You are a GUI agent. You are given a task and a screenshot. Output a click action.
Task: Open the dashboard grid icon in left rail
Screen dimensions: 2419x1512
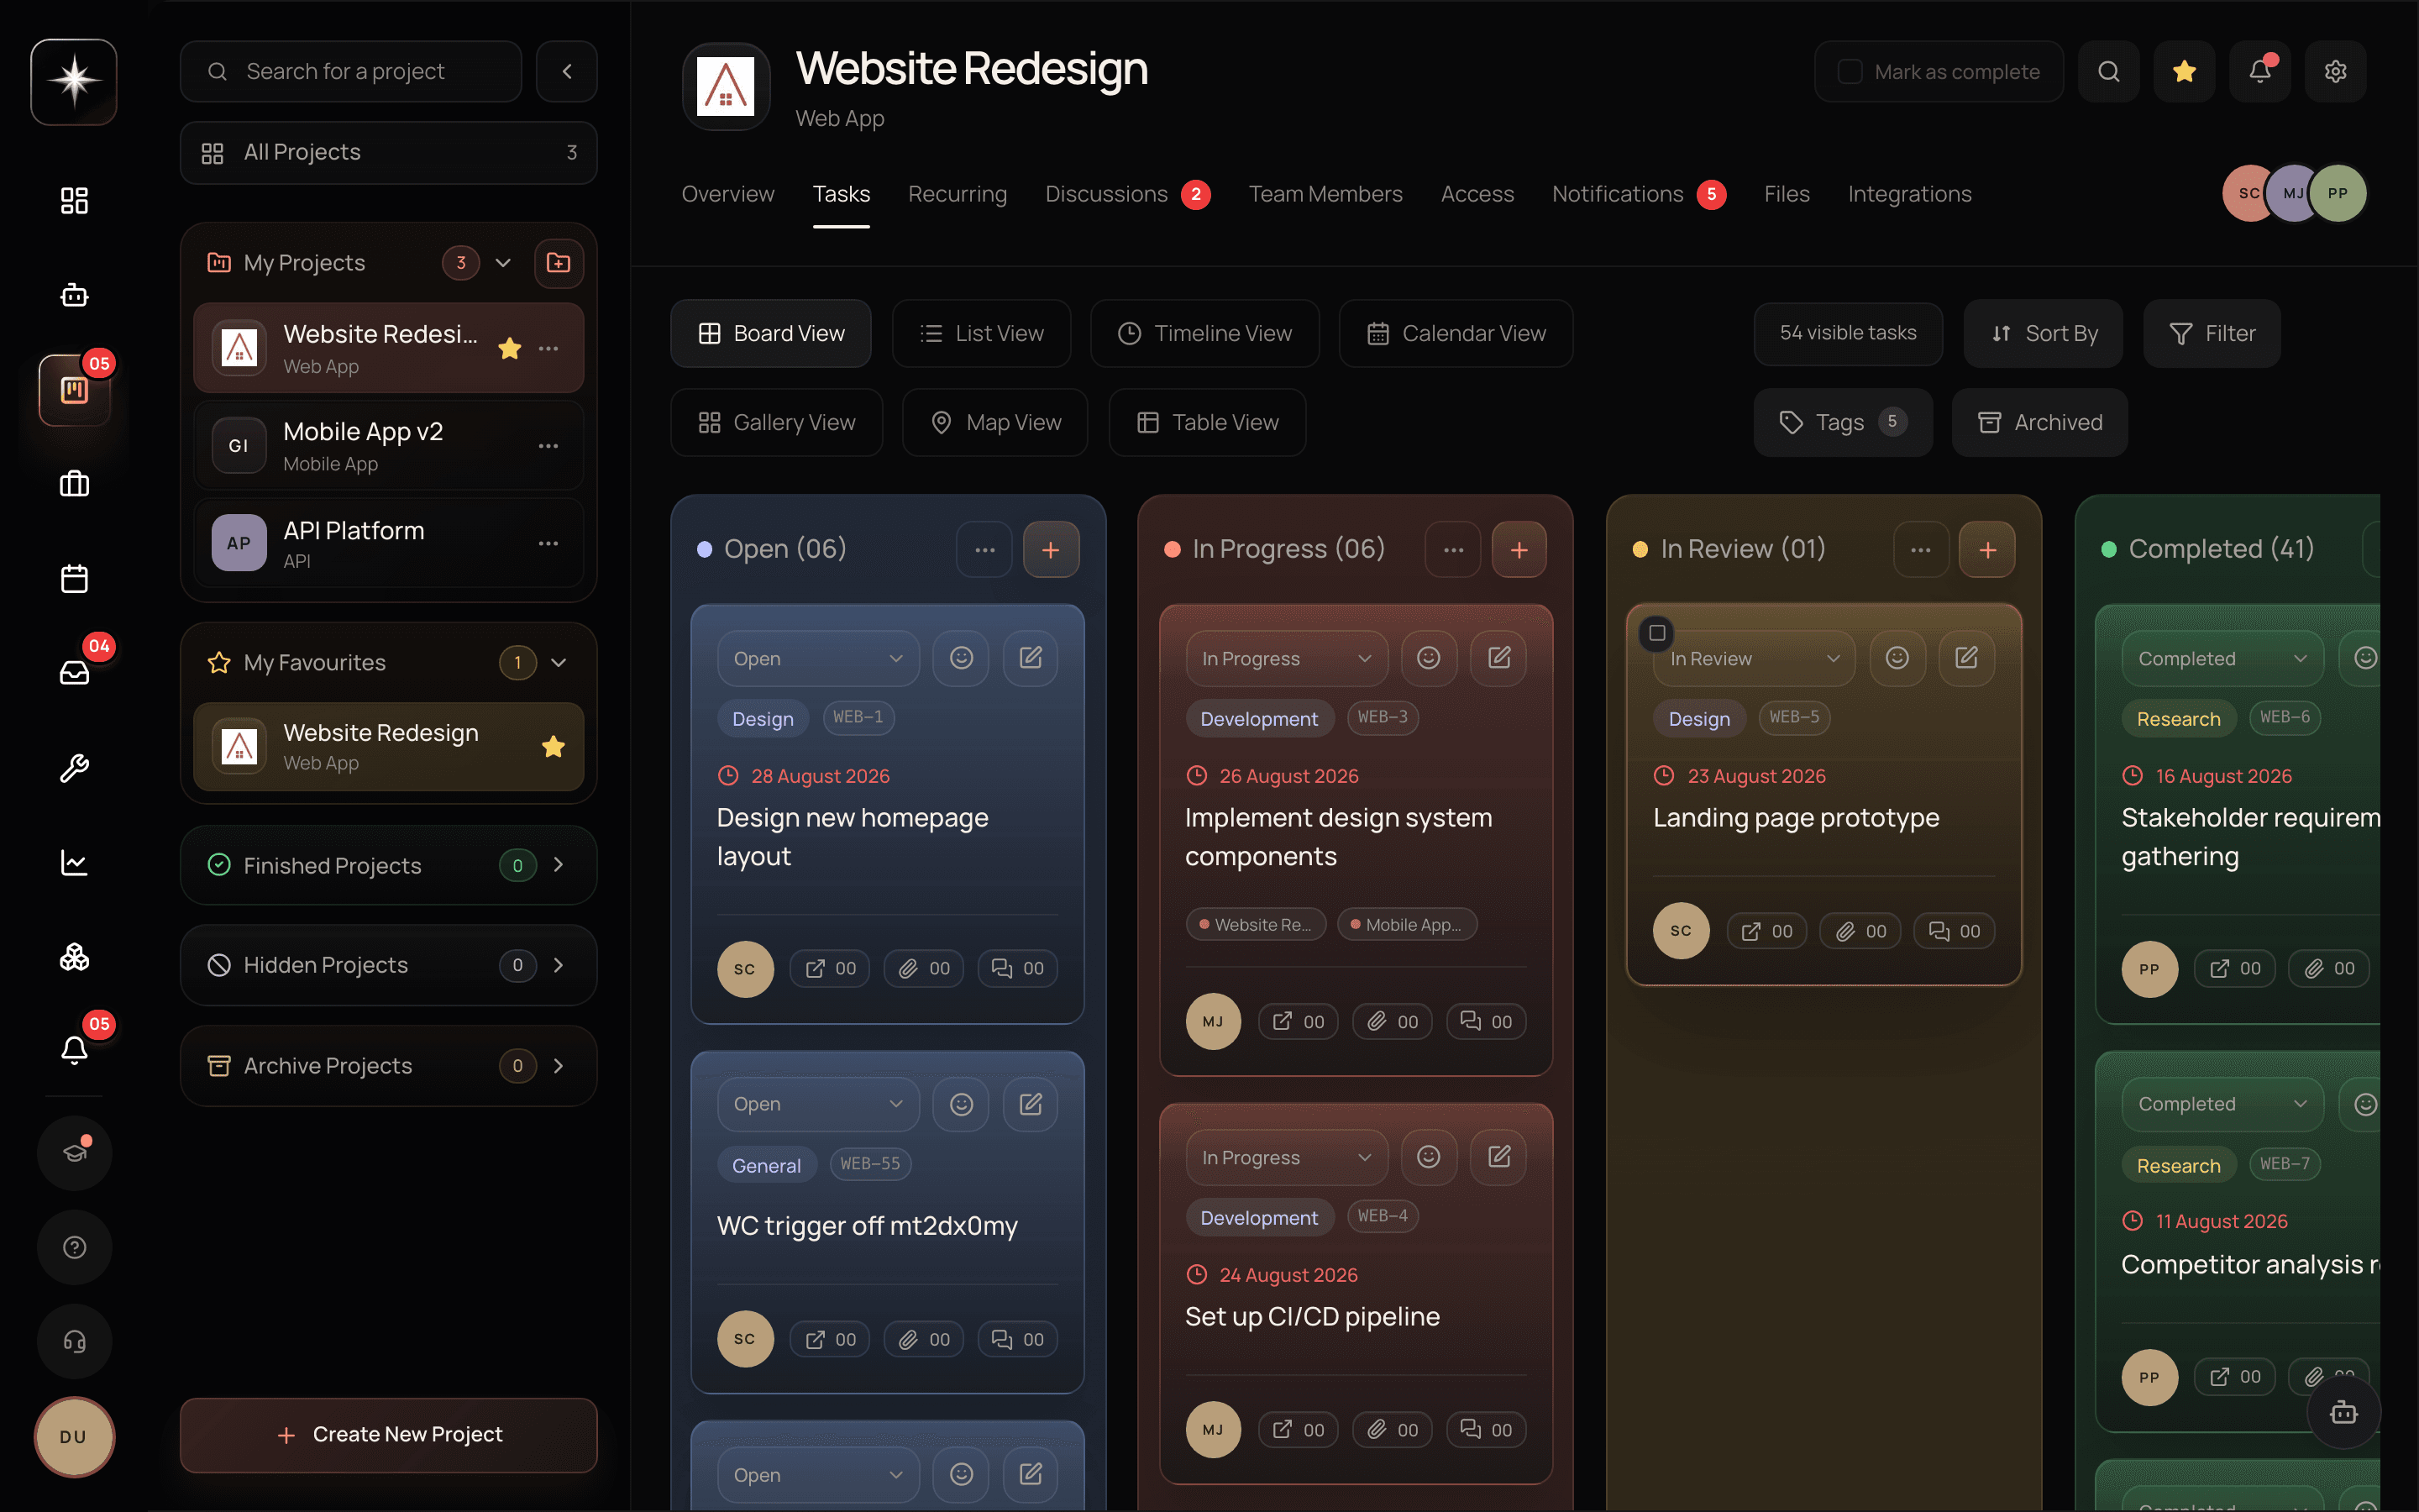click(74, 201)
